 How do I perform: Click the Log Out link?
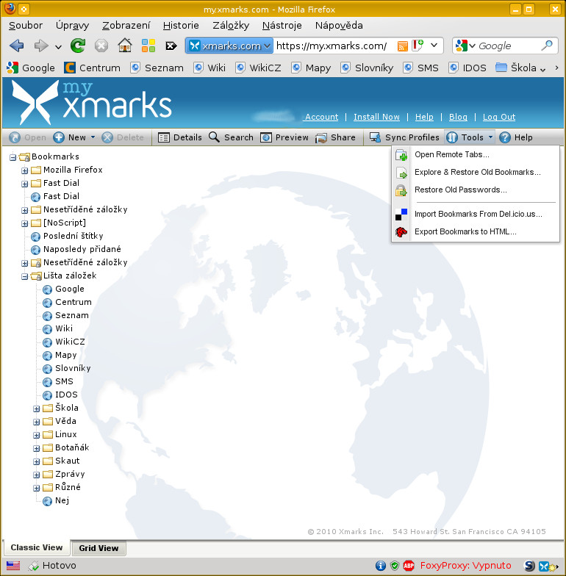pyautogui.click(x=499, y=117)
